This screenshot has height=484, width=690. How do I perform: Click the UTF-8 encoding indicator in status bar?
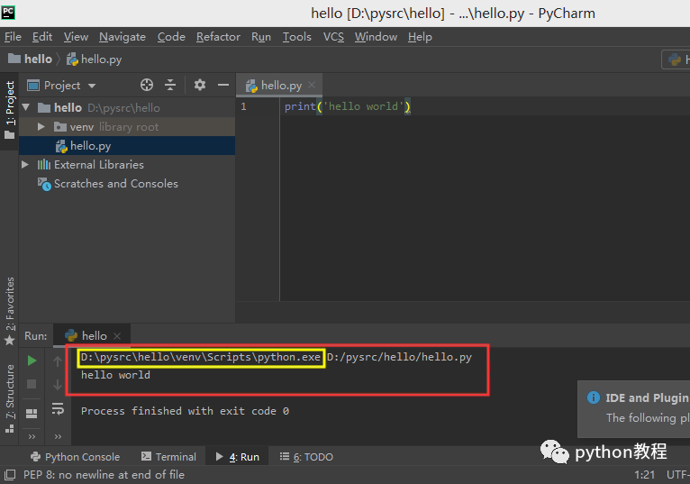pos(678,475)
